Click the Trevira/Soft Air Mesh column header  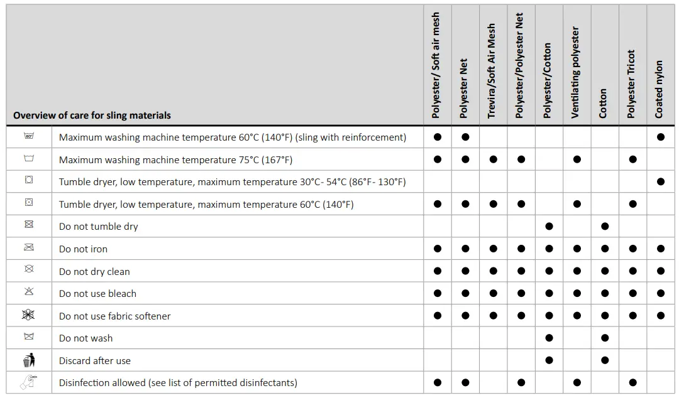point(492,71)
